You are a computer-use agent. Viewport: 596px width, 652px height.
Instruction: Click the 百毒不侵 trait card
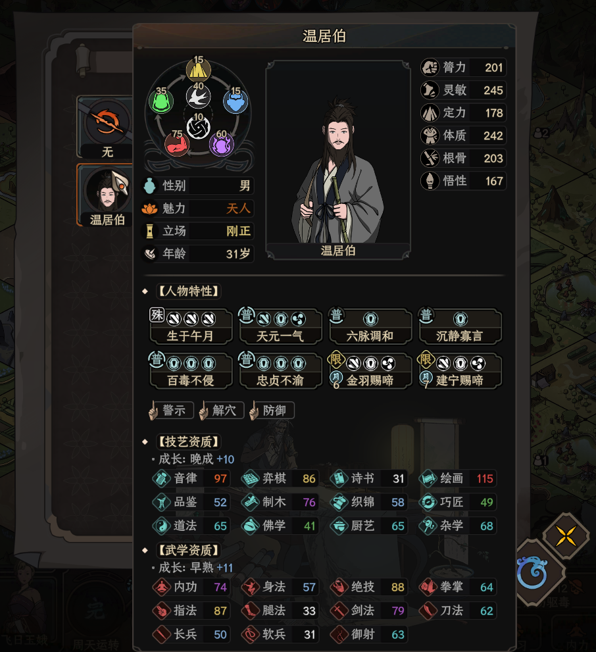click(190, 371)
